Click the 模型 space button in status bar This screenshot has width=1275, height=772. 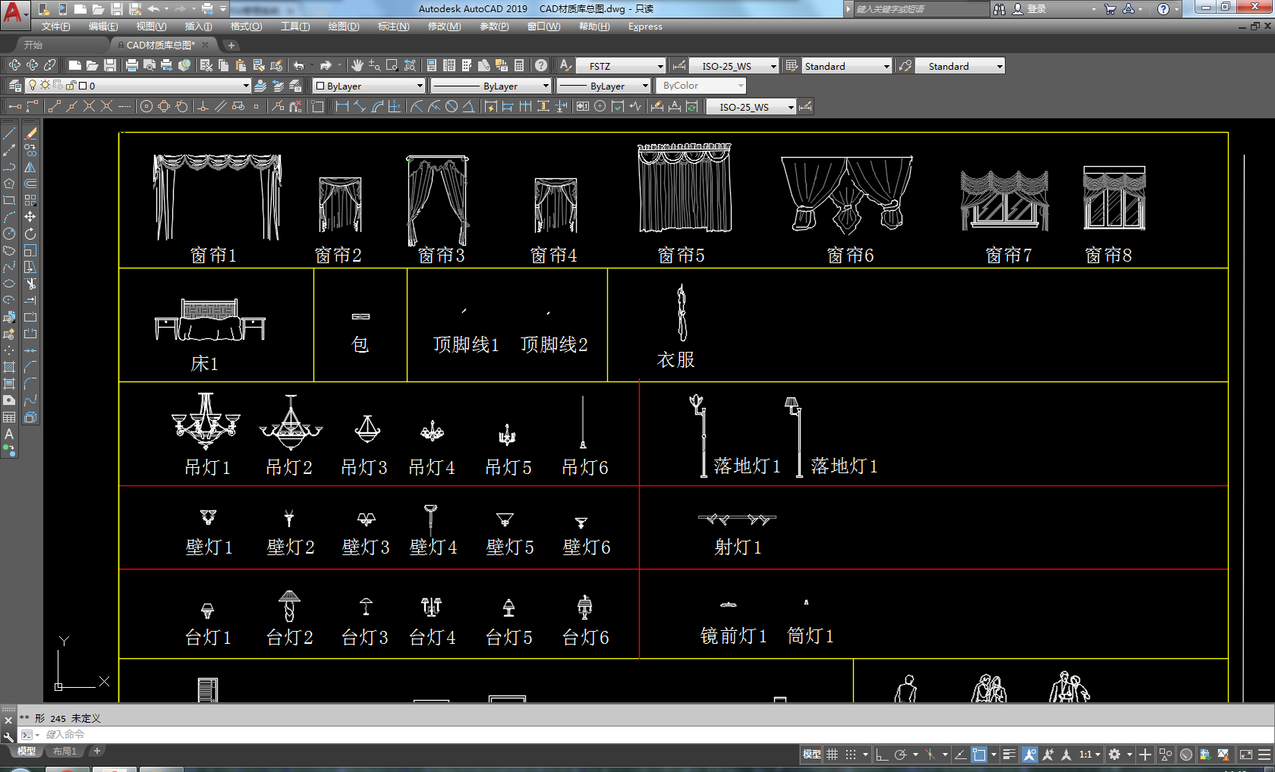(811, 755)
